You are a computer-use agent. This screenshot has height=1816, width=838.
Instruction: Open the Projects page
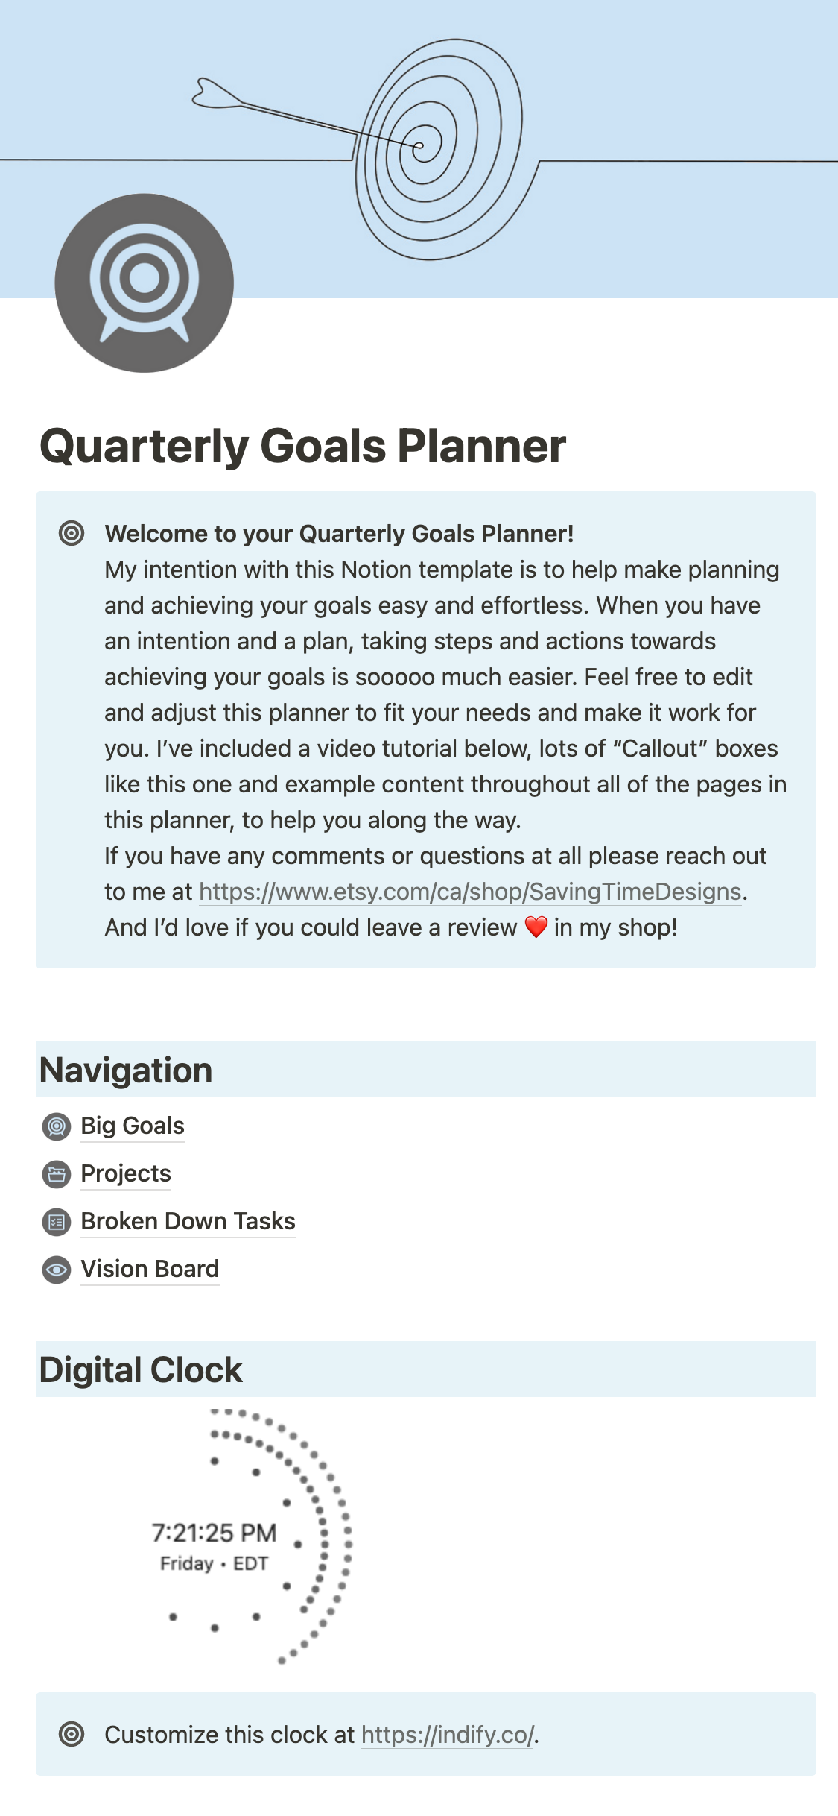tap(126, 1173)
